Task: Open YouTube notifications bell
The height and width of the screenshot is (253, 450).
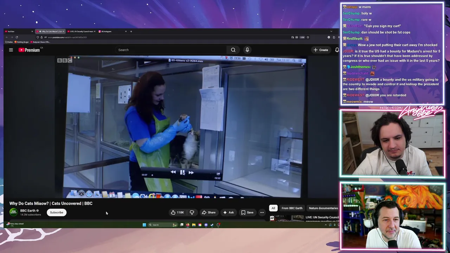Action: pos(337,50)
